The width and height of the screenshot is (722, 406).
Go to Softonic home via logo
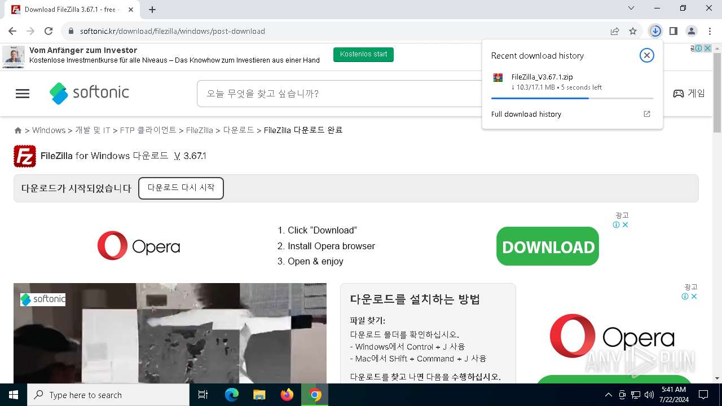tap(89, 93)
